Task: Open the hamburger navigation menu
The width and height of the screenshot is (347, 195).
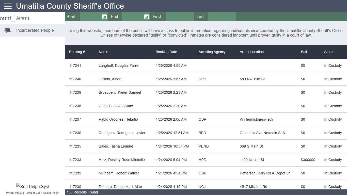Action: tap(8, 6)
